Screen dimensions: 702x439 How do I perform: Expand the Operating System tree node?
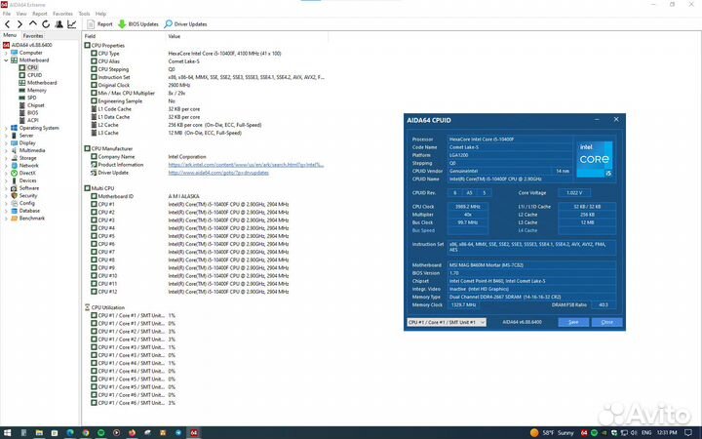pos(6,128)
